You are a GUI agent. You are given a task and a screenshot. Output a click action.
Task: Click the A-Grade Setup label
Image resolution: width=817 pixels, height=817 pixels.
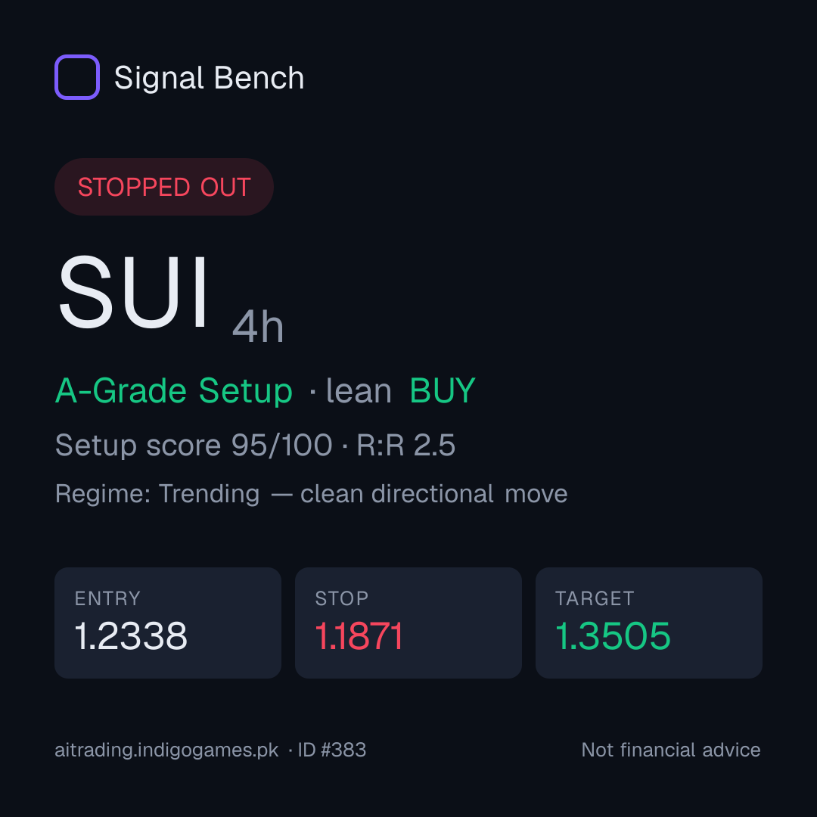coord(173,391)
